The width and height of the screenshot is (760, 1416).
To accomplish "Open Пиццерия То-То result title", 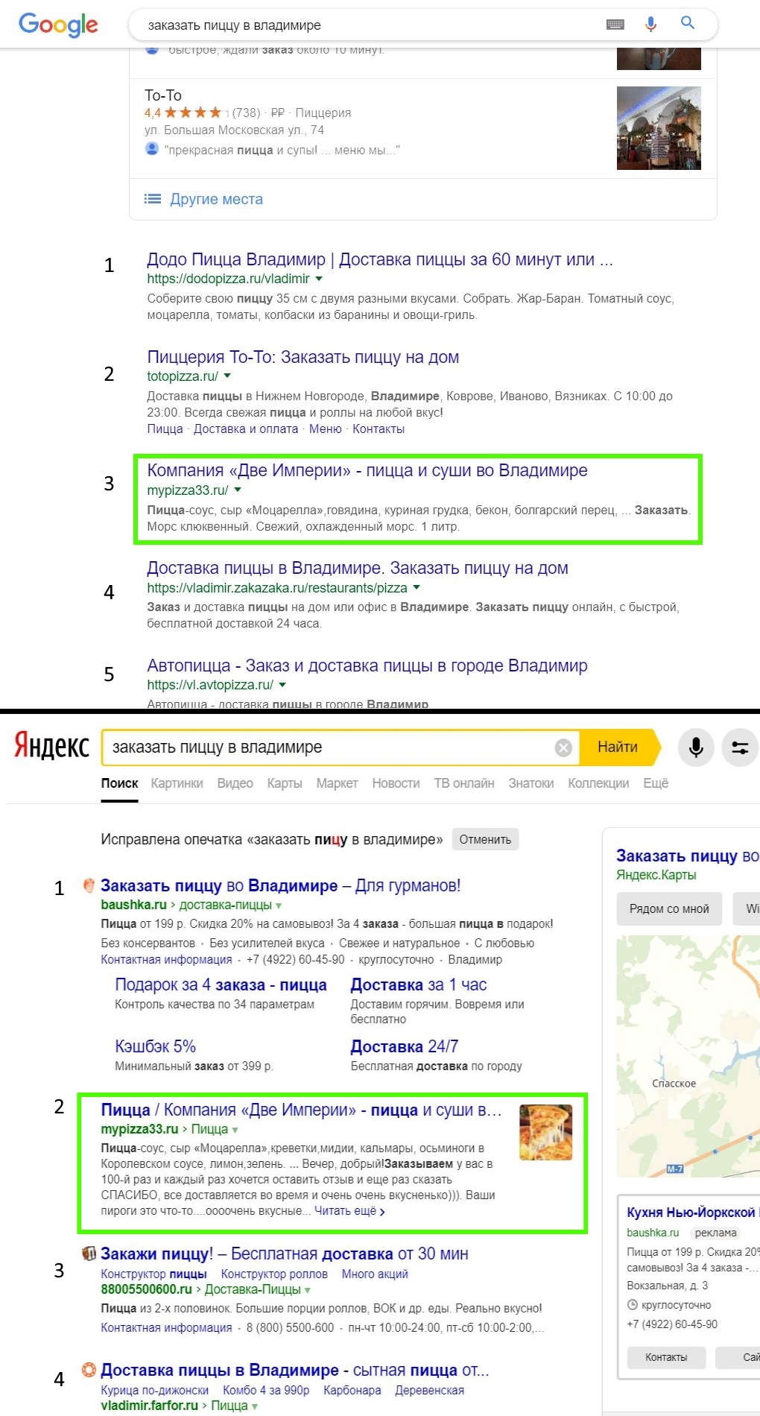I will 303,357.
